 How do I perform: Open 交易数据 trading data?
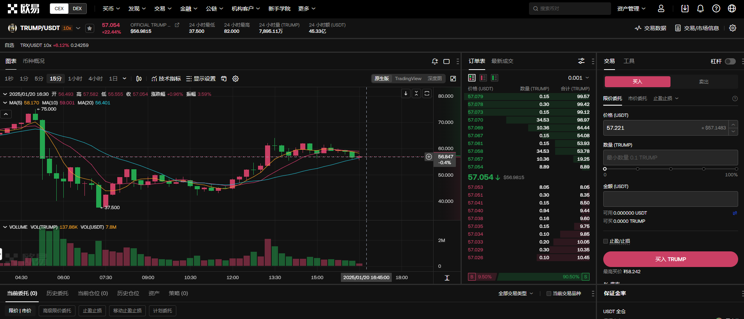651,28
